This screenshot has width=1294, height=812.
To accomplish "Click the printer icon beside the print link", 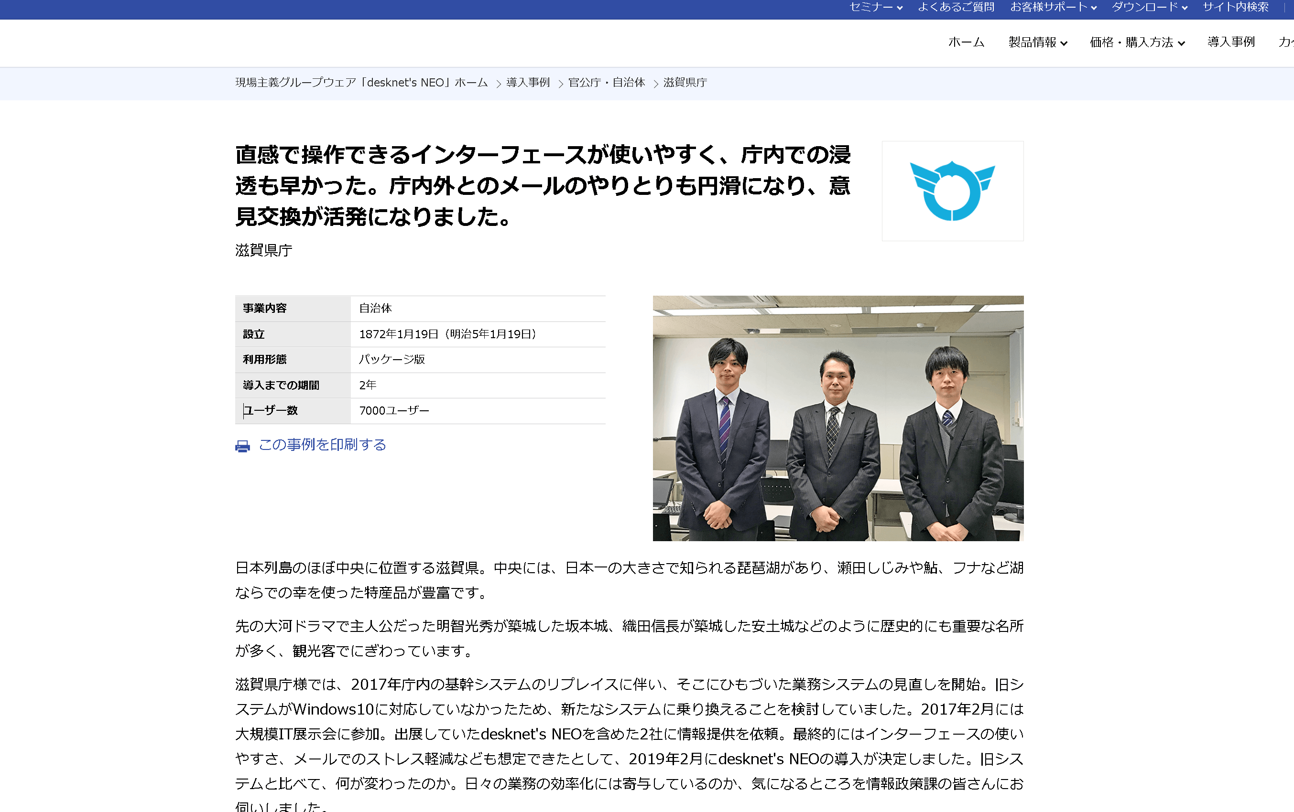I will click(242, 446).
